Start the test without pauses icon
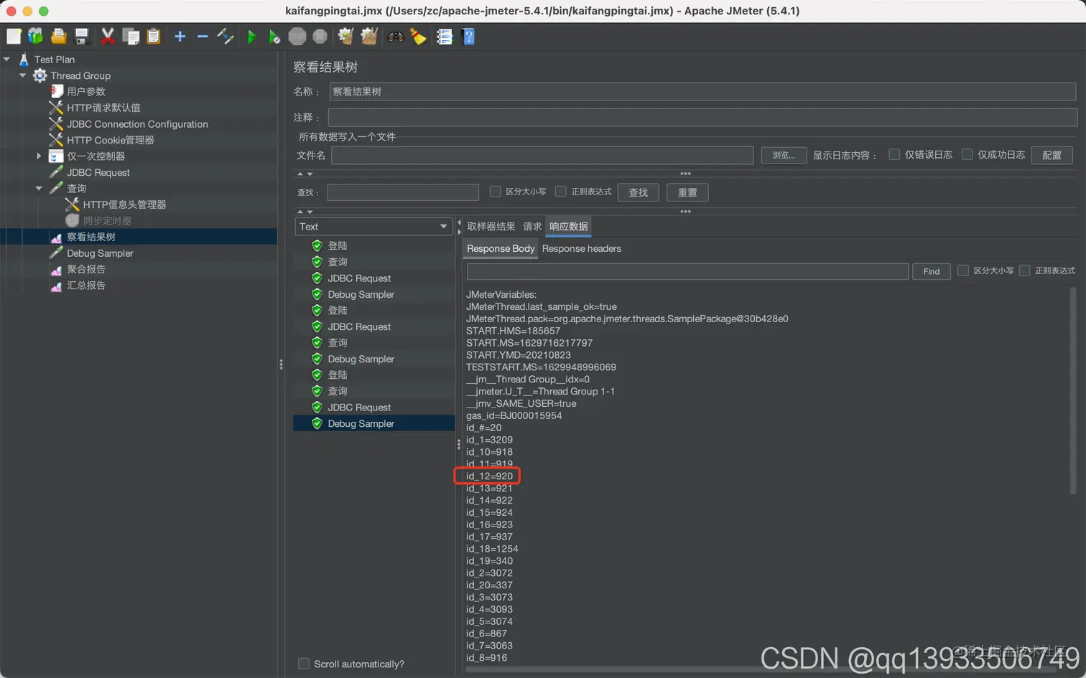This screenshot has width=1086, height=678. (274, 37)
